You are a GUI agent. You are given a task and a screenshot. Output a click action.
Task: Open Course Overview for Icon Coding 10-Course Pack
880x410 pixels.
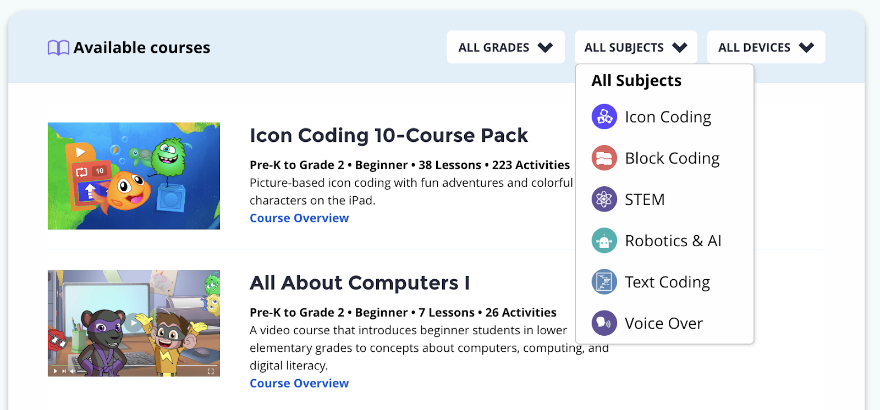coord(299,218)
